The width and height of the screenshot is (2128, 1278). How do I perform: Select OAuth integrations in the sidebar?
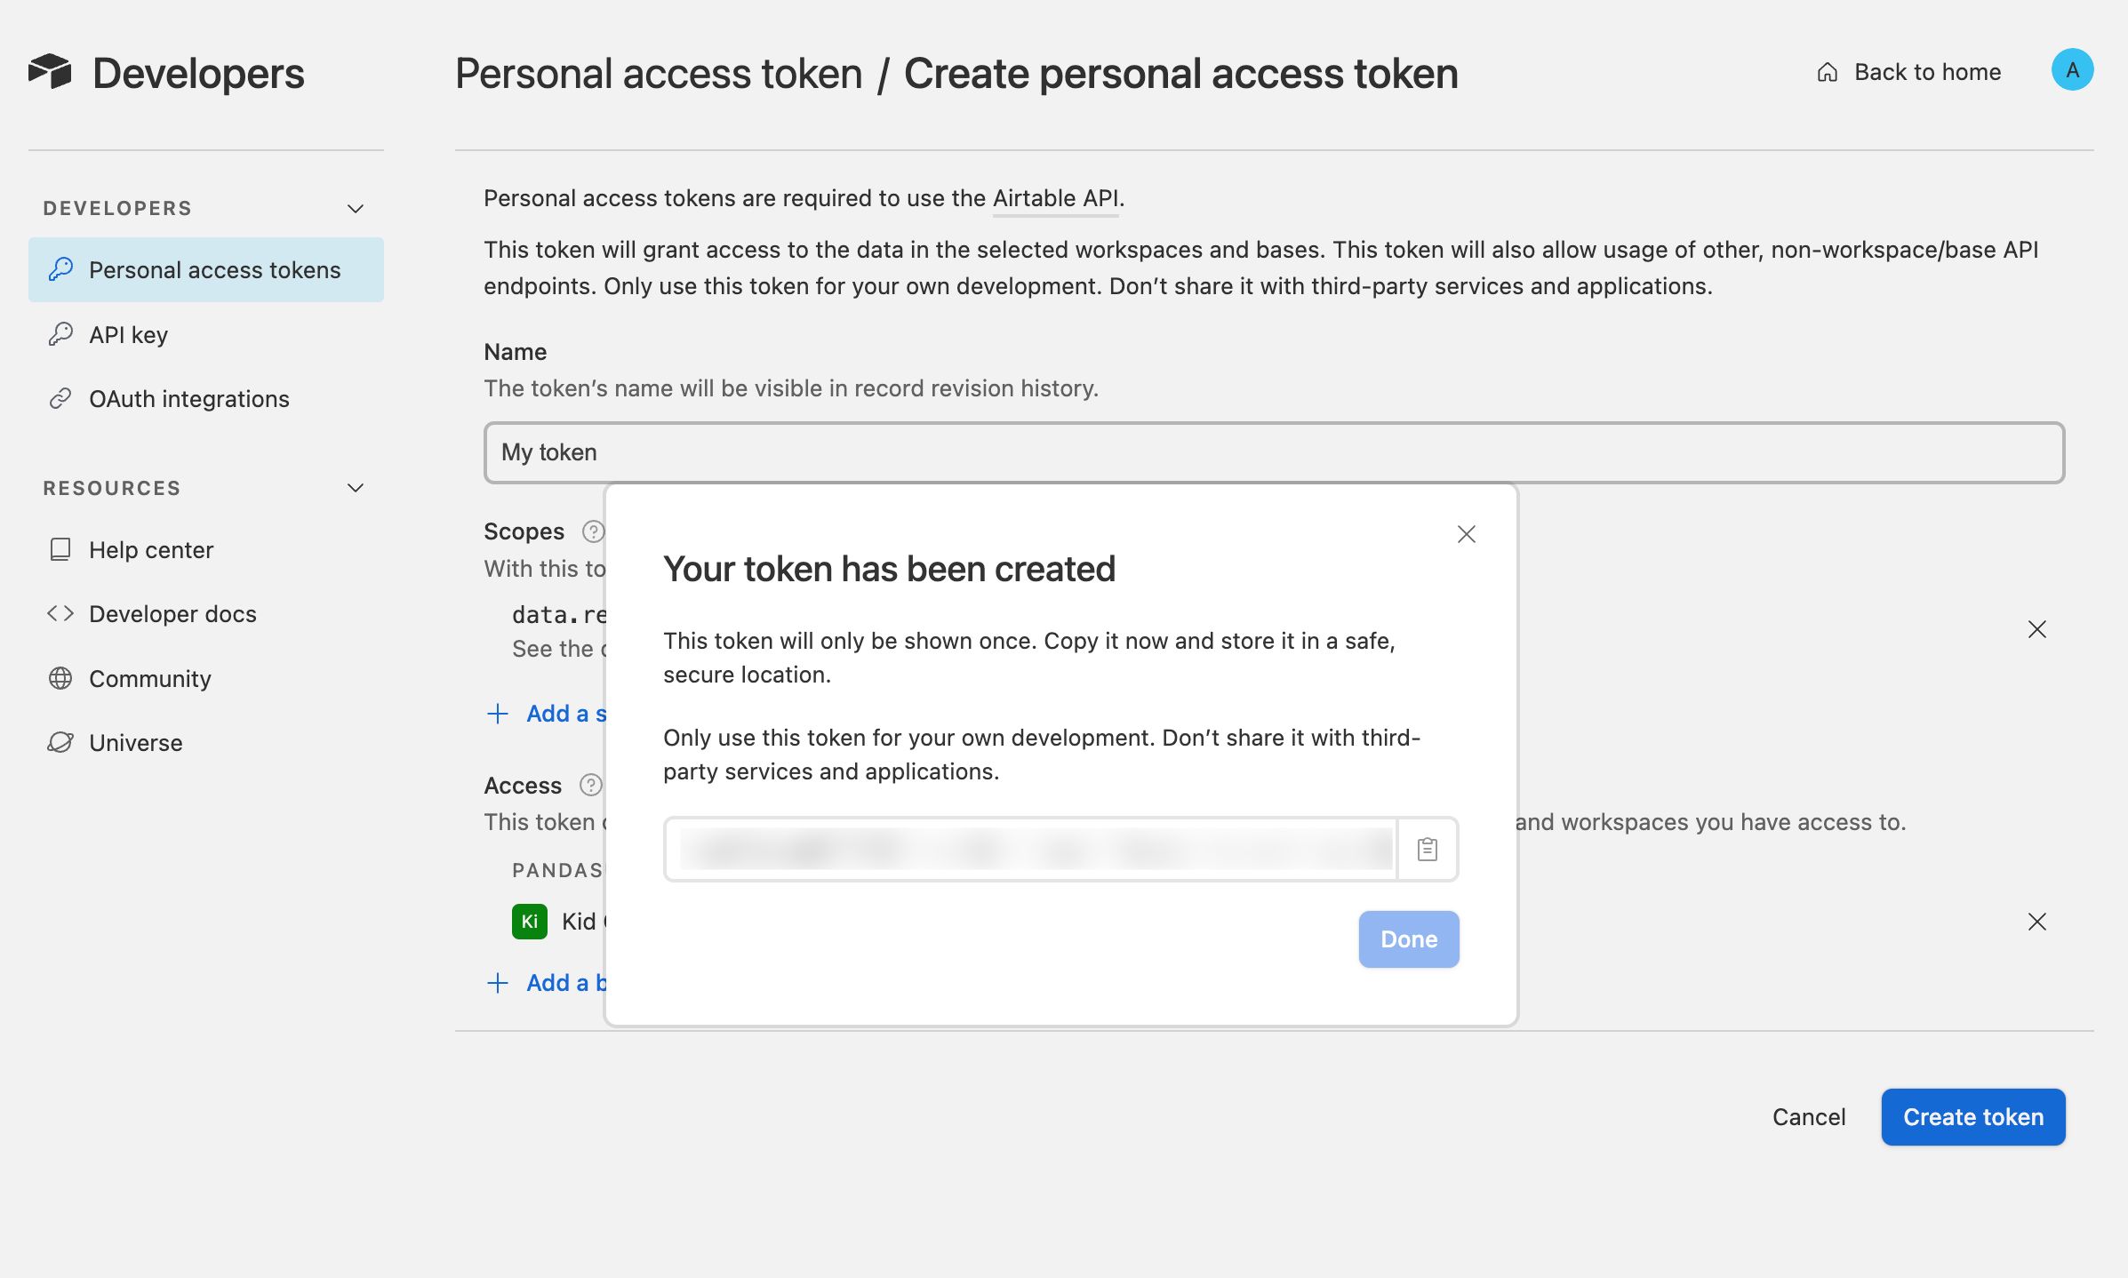click(188, 398)
